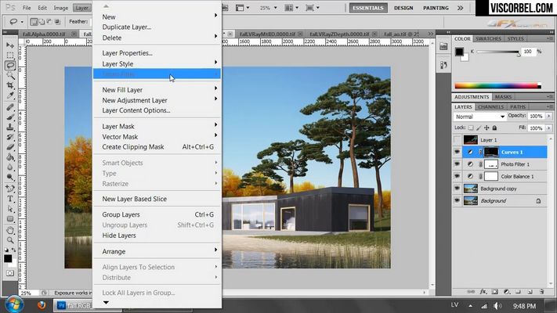Select the Zoom tool in toolbox
Image resolution: width=557 pixels, height=313 pixels.
tap(10, 240)
